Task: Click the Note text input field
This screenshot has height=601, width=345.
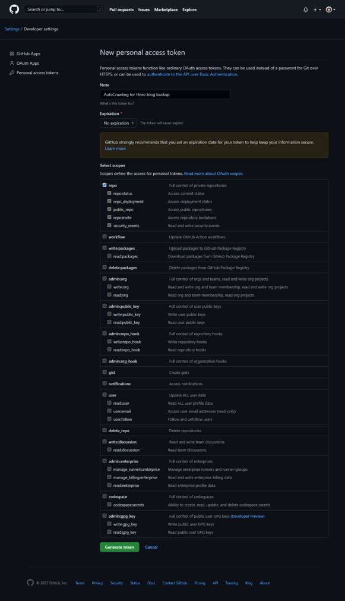Action: (166, 95)
